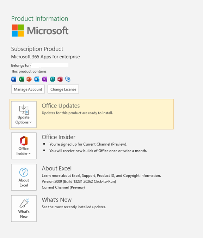Click the Subscription Product heading
This screenshot has width=203, height=238.
37,49
